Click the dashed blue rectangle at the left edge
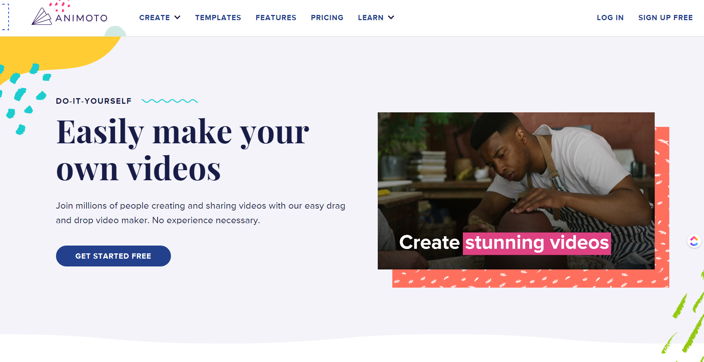The height and width of the screenshot is (362, 704). pyautogui.click(x=5, y=17)
